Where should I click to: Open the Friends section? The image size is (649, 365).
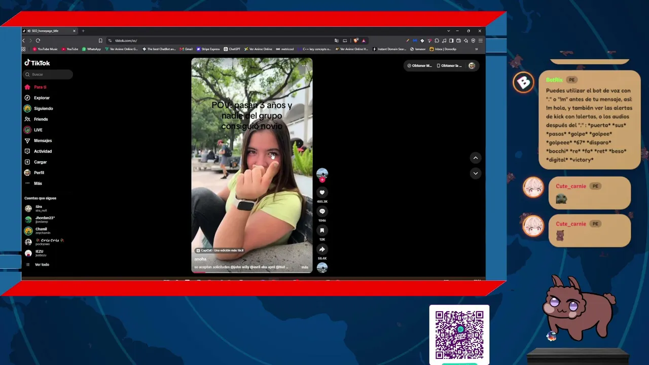tap(36, 119)
